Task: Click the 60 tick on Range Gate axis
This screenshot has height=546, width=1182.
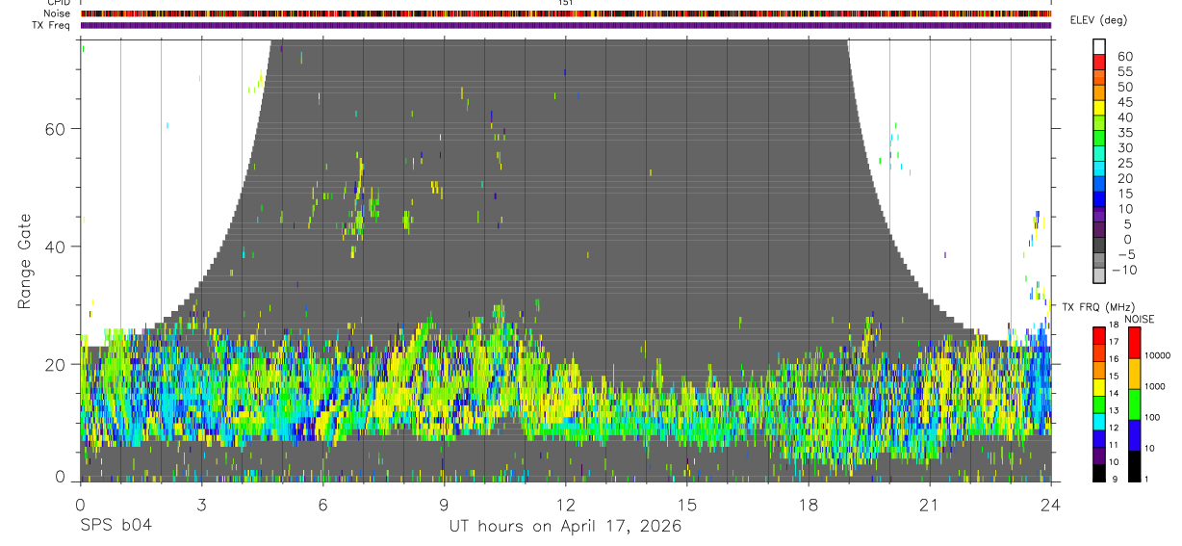Action: pyautogui.click(x=56, y=128)
